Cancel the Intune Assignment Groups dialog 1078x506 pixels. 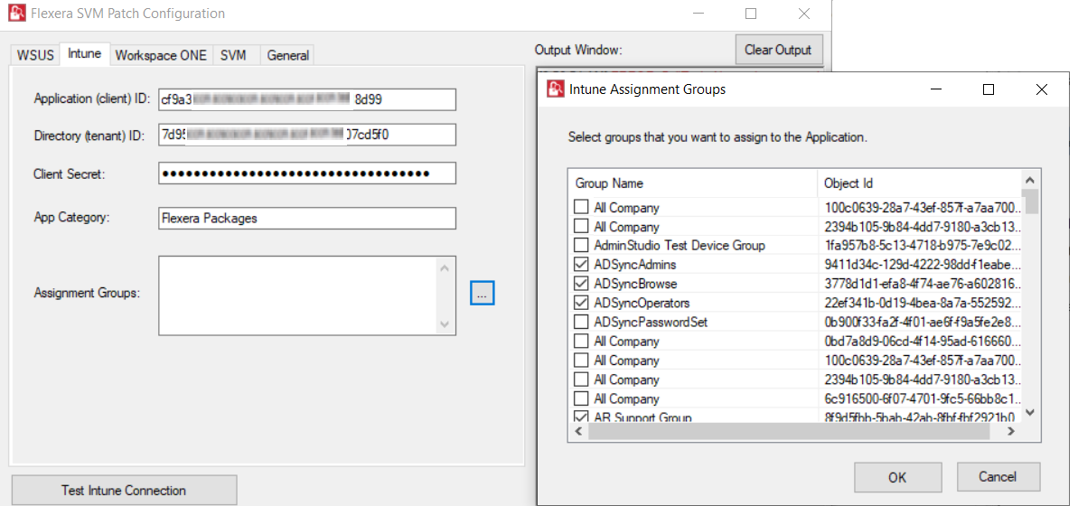tap(998, 477)
